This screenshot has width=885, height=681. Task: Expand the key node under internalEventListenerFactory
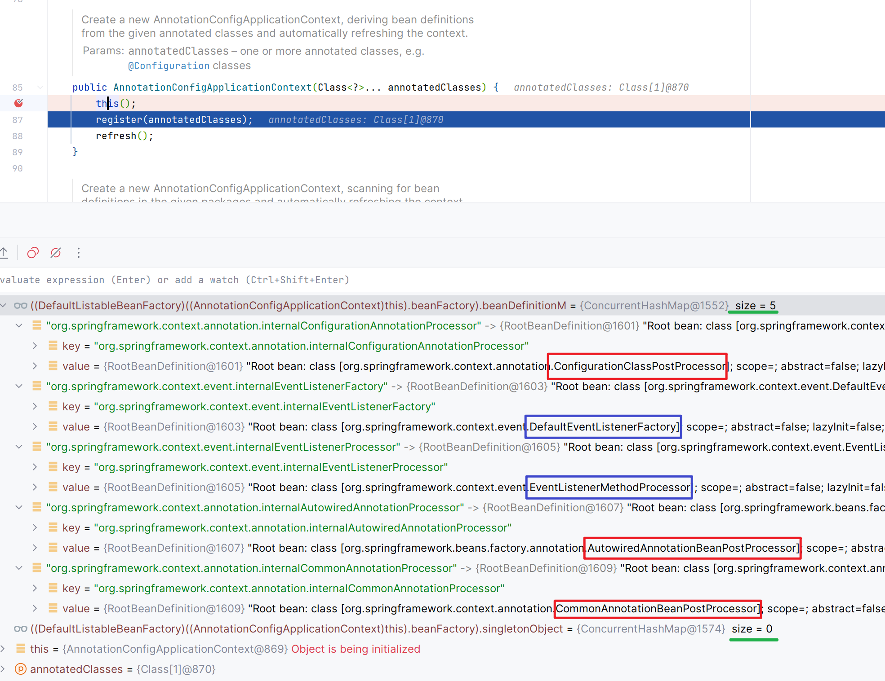coord(35,406)
